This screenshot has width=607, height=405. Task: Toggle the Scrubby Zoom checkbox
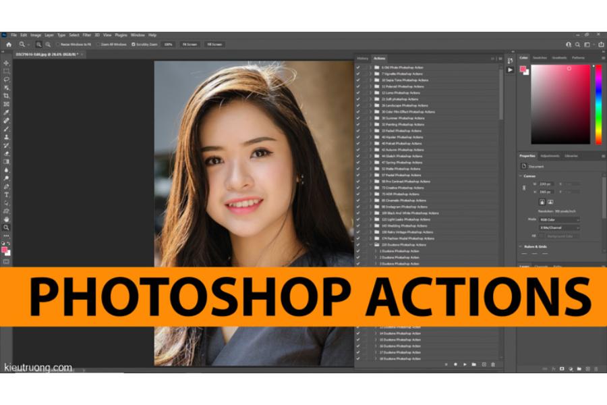pos(134,45)
